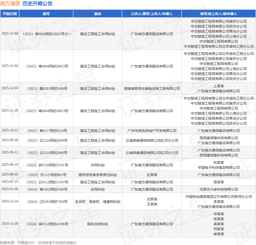The height and width of the screenshot is (245, 256).
Task: Click date 2025-10-22
Action: tap(10, 130)
